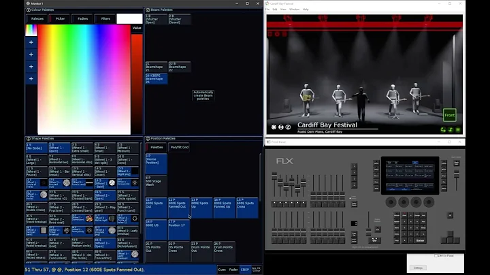The image size is (490, 275).
Task: Select position palette 15 Spots Cross
Action: [248, 208]
